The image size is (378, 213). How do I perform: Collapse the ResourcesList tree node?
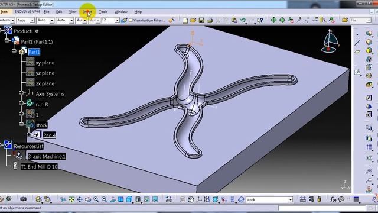(x=1, y=144)
